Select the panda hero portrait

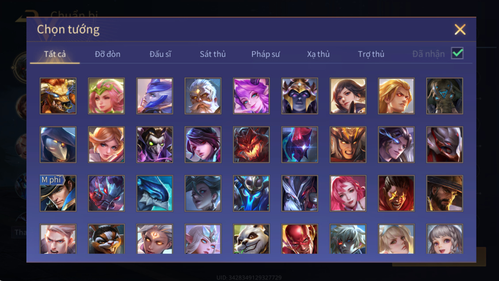[x=251, y=239]
